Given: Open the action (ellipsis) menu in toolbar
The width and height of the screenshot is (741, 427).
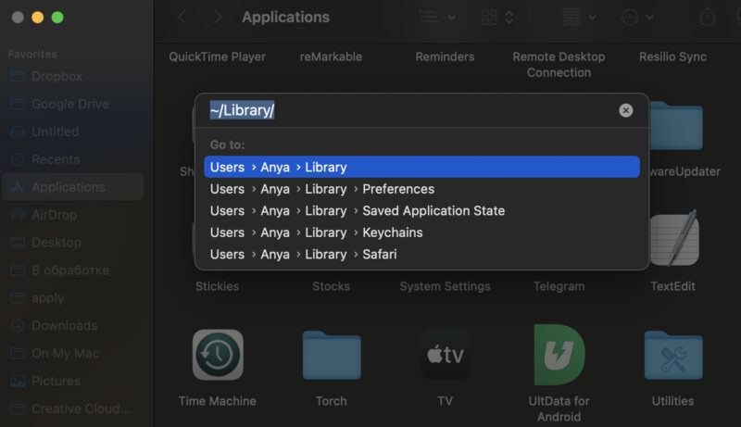Looking at the screenshot, I should point(637,18).
